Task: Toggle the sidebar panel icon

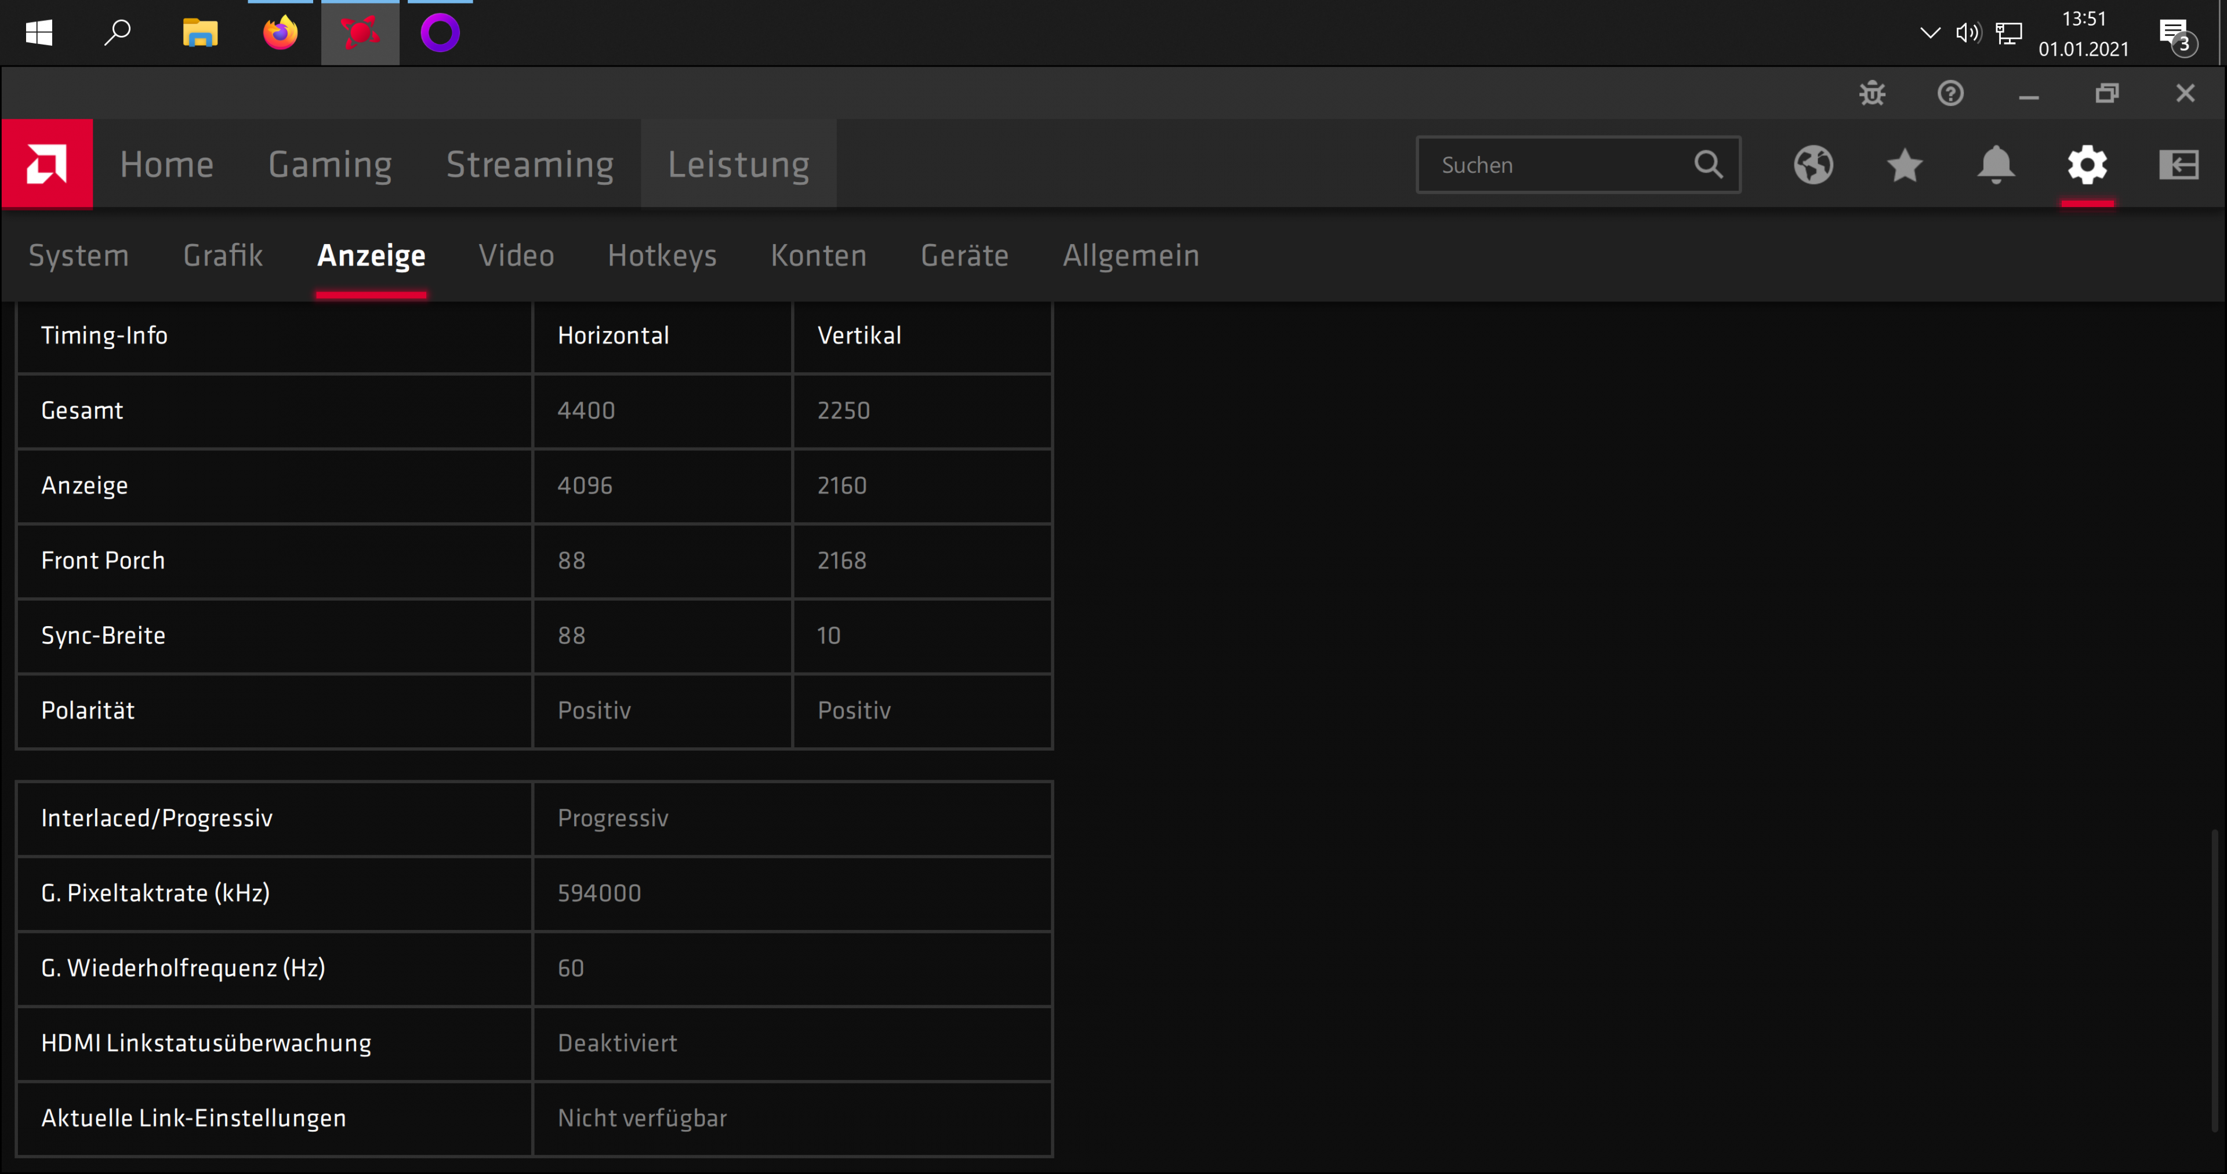Action: point(2178,164)
